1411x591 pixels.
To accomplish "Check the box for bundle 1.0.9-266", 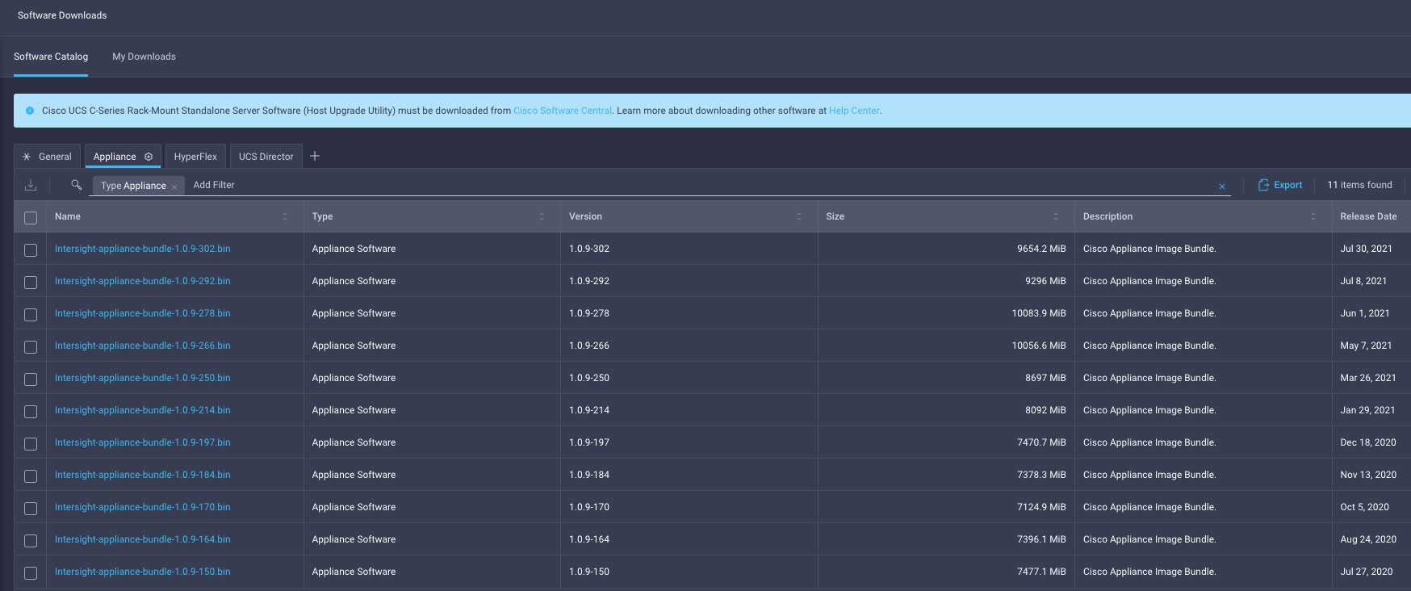I will pyautogui.click(x=31, y=346).
